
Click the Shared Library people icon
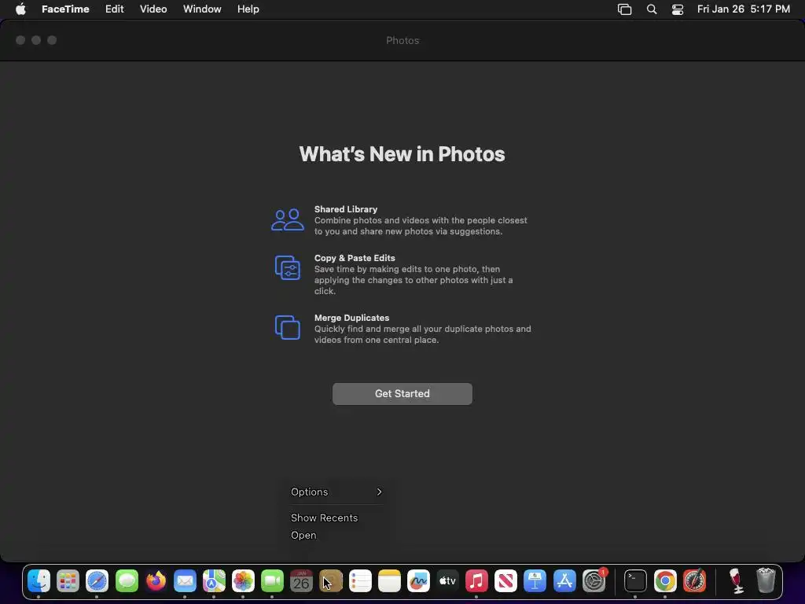tap(288, 220)
